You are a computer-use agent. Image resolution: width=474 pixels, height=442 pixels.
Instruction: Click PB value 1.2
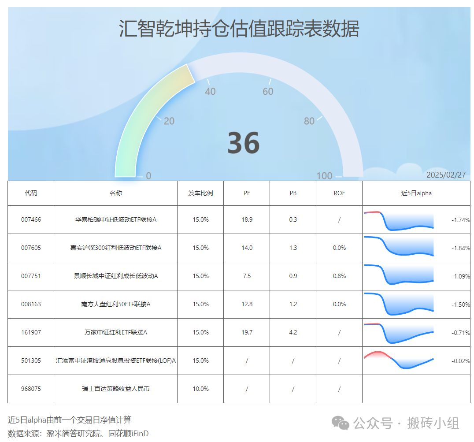[293, 304]
